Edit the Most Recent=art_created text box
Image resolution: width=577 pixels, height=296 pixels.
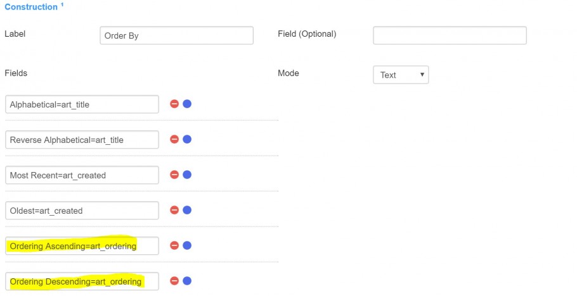[82, 175]
